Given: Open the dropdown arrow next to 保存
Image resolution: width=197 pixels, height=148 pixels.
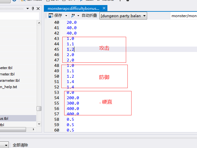Looking at the screenshot, I should click(66, 16).
